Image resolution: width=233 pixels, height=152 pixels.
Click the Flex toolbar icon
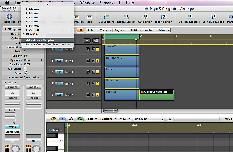tap(89, 17)
